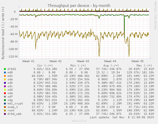Click the -100 M y-axis label
This screenshot has height=124, width=158.
pos(13,49)
